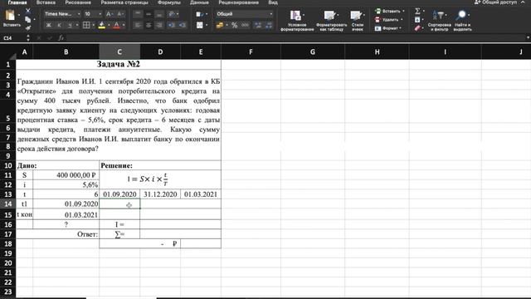Apply thousands separator 000 format
This screenshot has height=299, width=531.
tap(246, 25)
